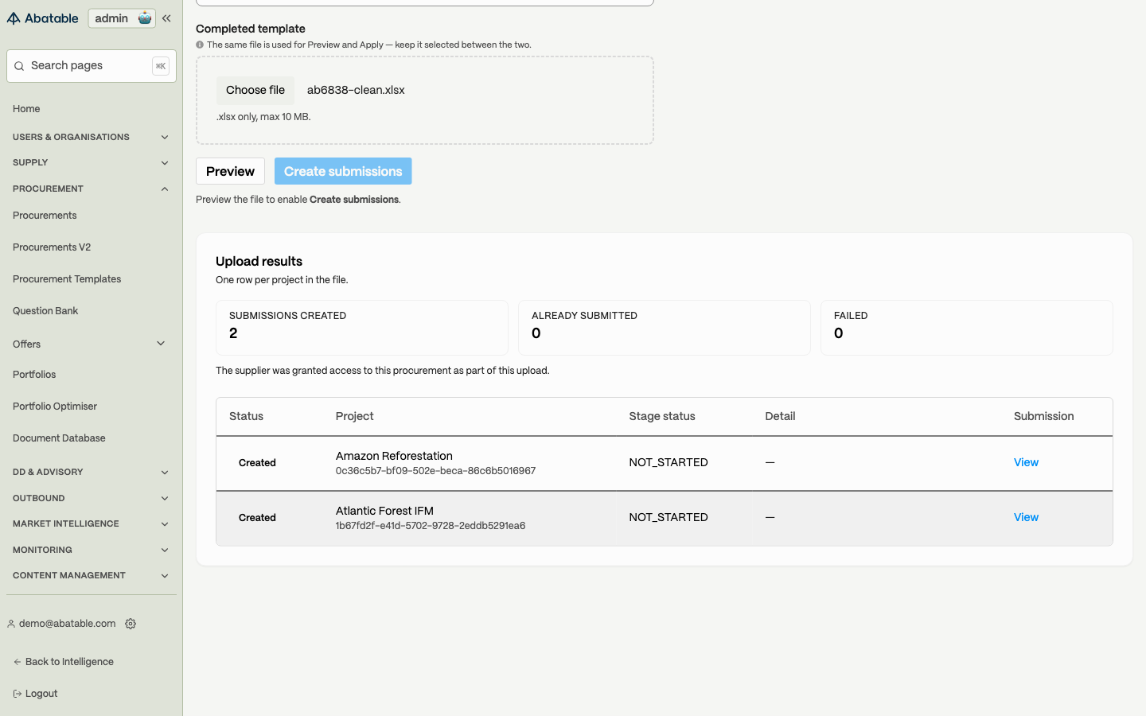Click the Stage status column header
The height and width of the screenshot is (716, 1146).
pos(662,416)
